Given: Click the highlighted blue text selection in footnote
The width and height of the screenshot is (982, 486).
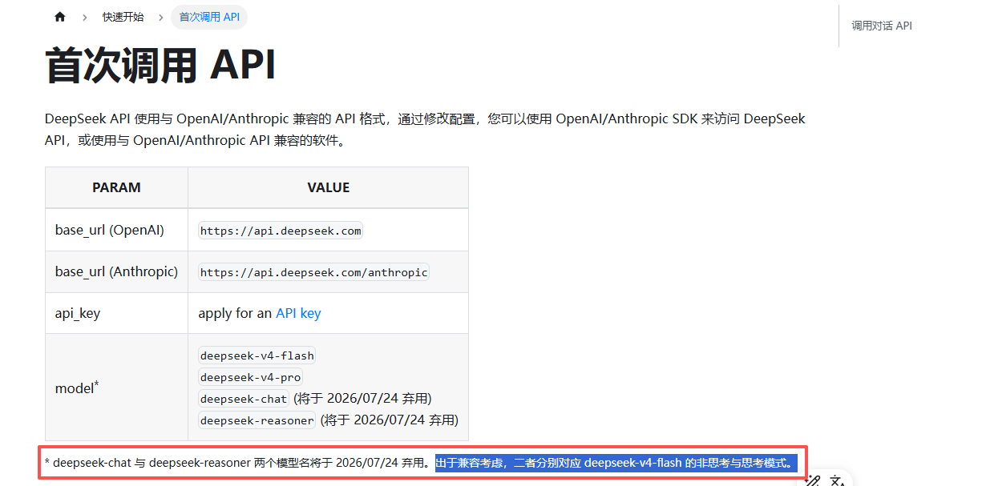Looking at the screenshot, I should (x=616, y=463).
